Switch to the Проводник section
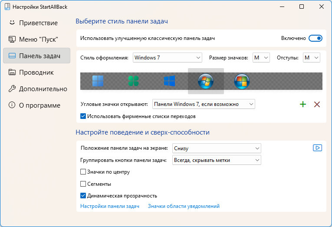Screen dimensions: 332x227 (36, 72)
